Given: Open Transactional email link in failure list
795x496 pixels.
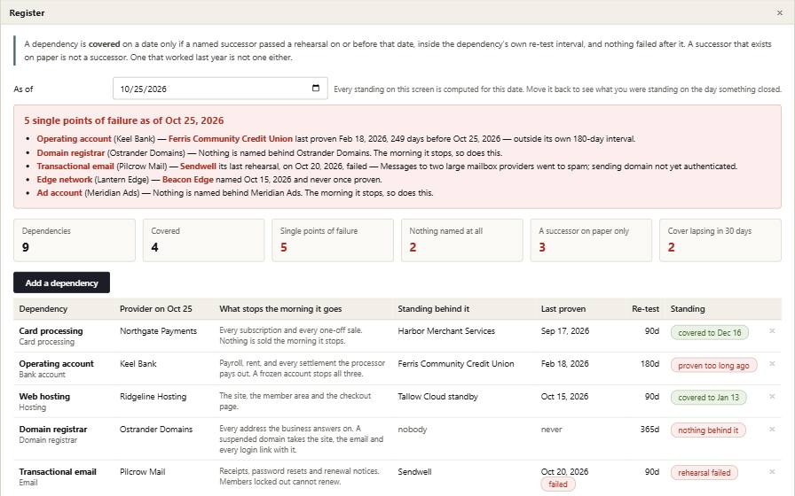Looking at the screenshot, I should click(75, 166).
